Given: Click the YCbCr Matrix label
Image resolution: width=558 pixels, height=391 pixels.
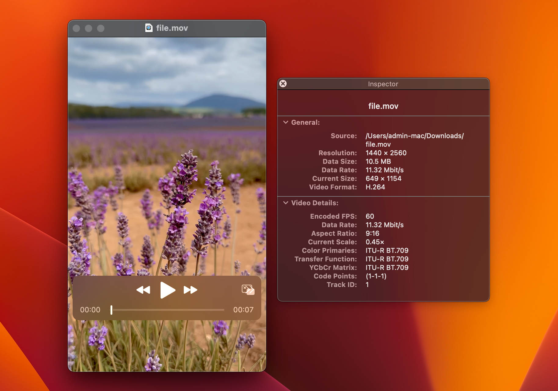Looking at the screenshot, I should click(333, 267).
